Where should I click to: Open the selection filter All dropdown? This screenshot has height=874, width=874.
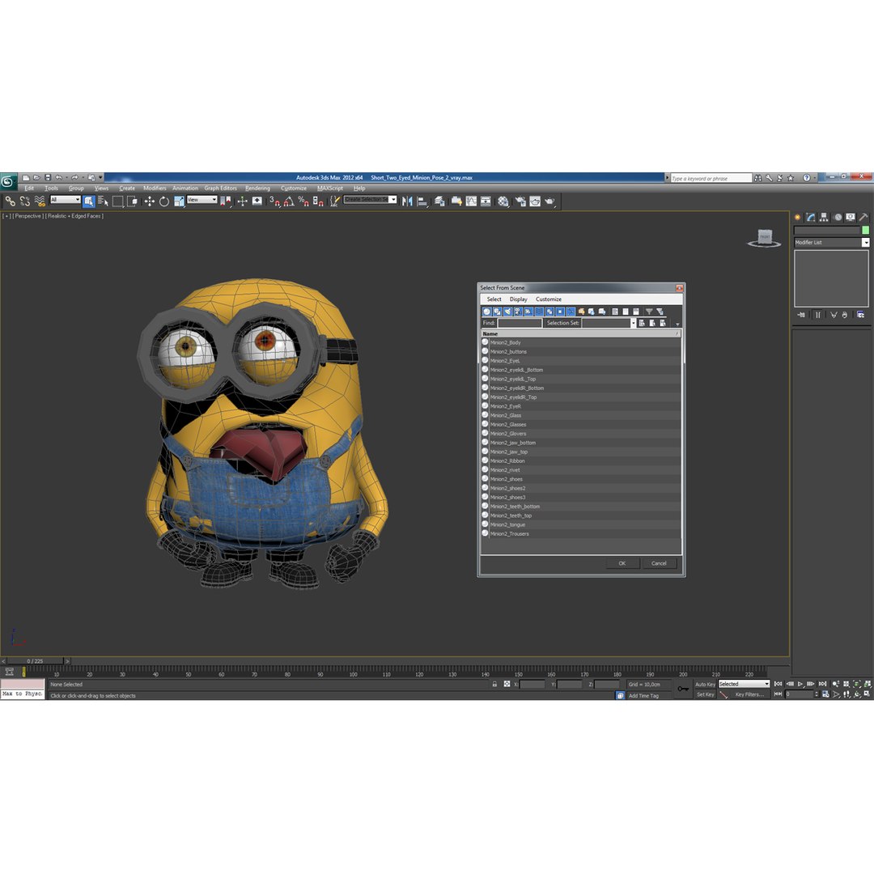pos(66,200)
